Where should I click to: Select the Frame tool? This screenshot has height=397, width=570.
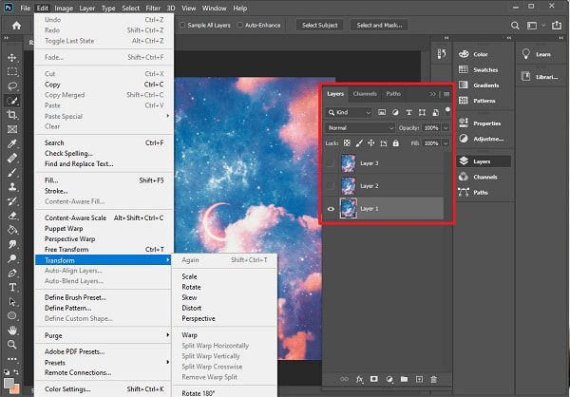pyautogui.click(x=12, y=129)
